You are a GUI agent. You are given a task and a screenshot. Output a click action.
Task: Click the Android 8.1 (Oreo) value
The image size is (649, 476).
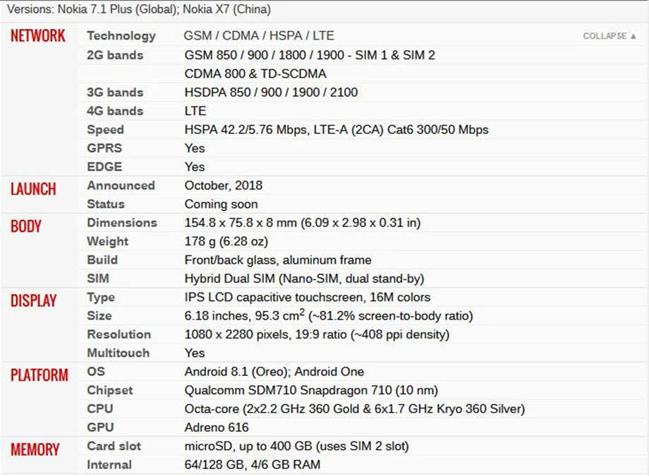click(238, 372)
